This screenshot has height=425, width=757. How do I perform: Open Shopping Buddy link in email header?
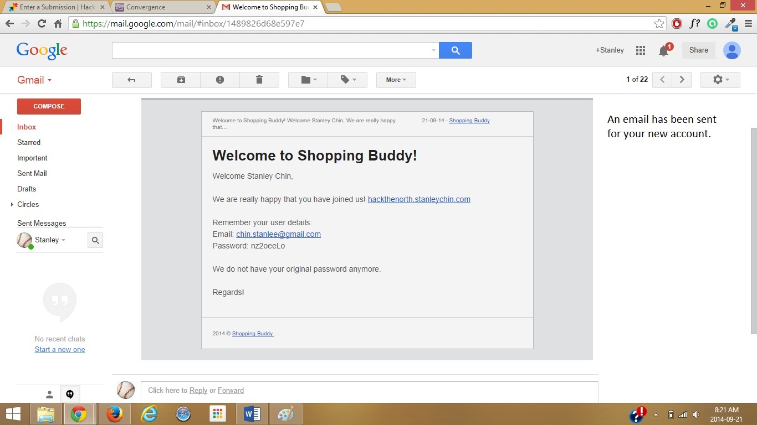coord(469,120)
